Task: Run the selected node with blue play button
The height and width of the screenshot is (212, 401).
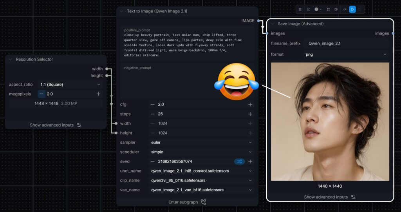Action: (352, 9)
